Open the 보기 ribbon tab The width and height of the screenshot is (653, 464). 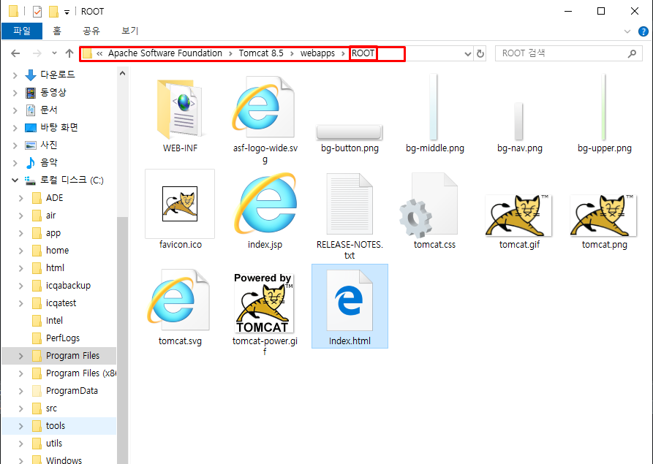pos(129,31)
